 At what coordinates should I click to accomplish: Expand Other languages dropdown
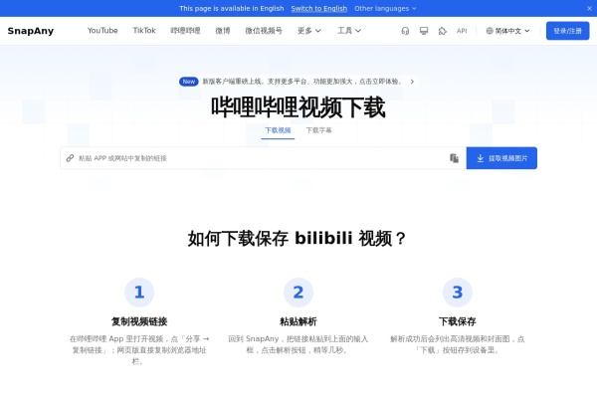385,8
